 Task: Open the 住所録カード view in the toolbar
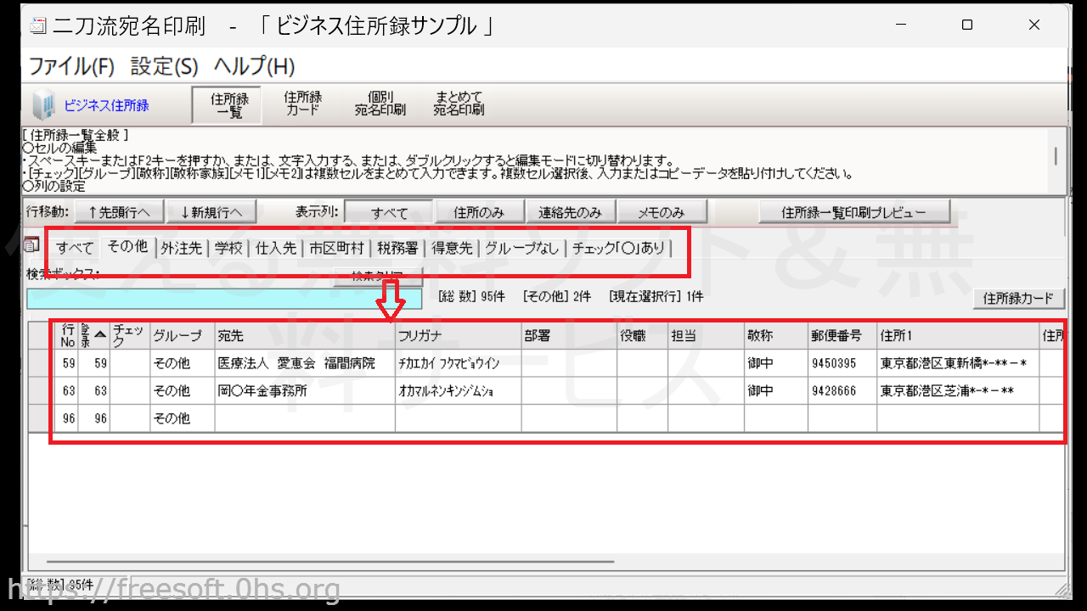pos(302,104)
